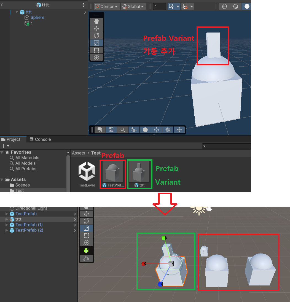This screenshot has width=290, height=302.
Task: Collapse the Favorites section
Action: pyautogui.click(x=2, y=152)
